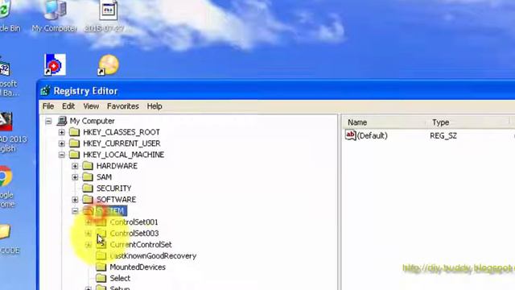
Task: Select HKEY_CLASSES_ROOT label
Action: [122, 132]
